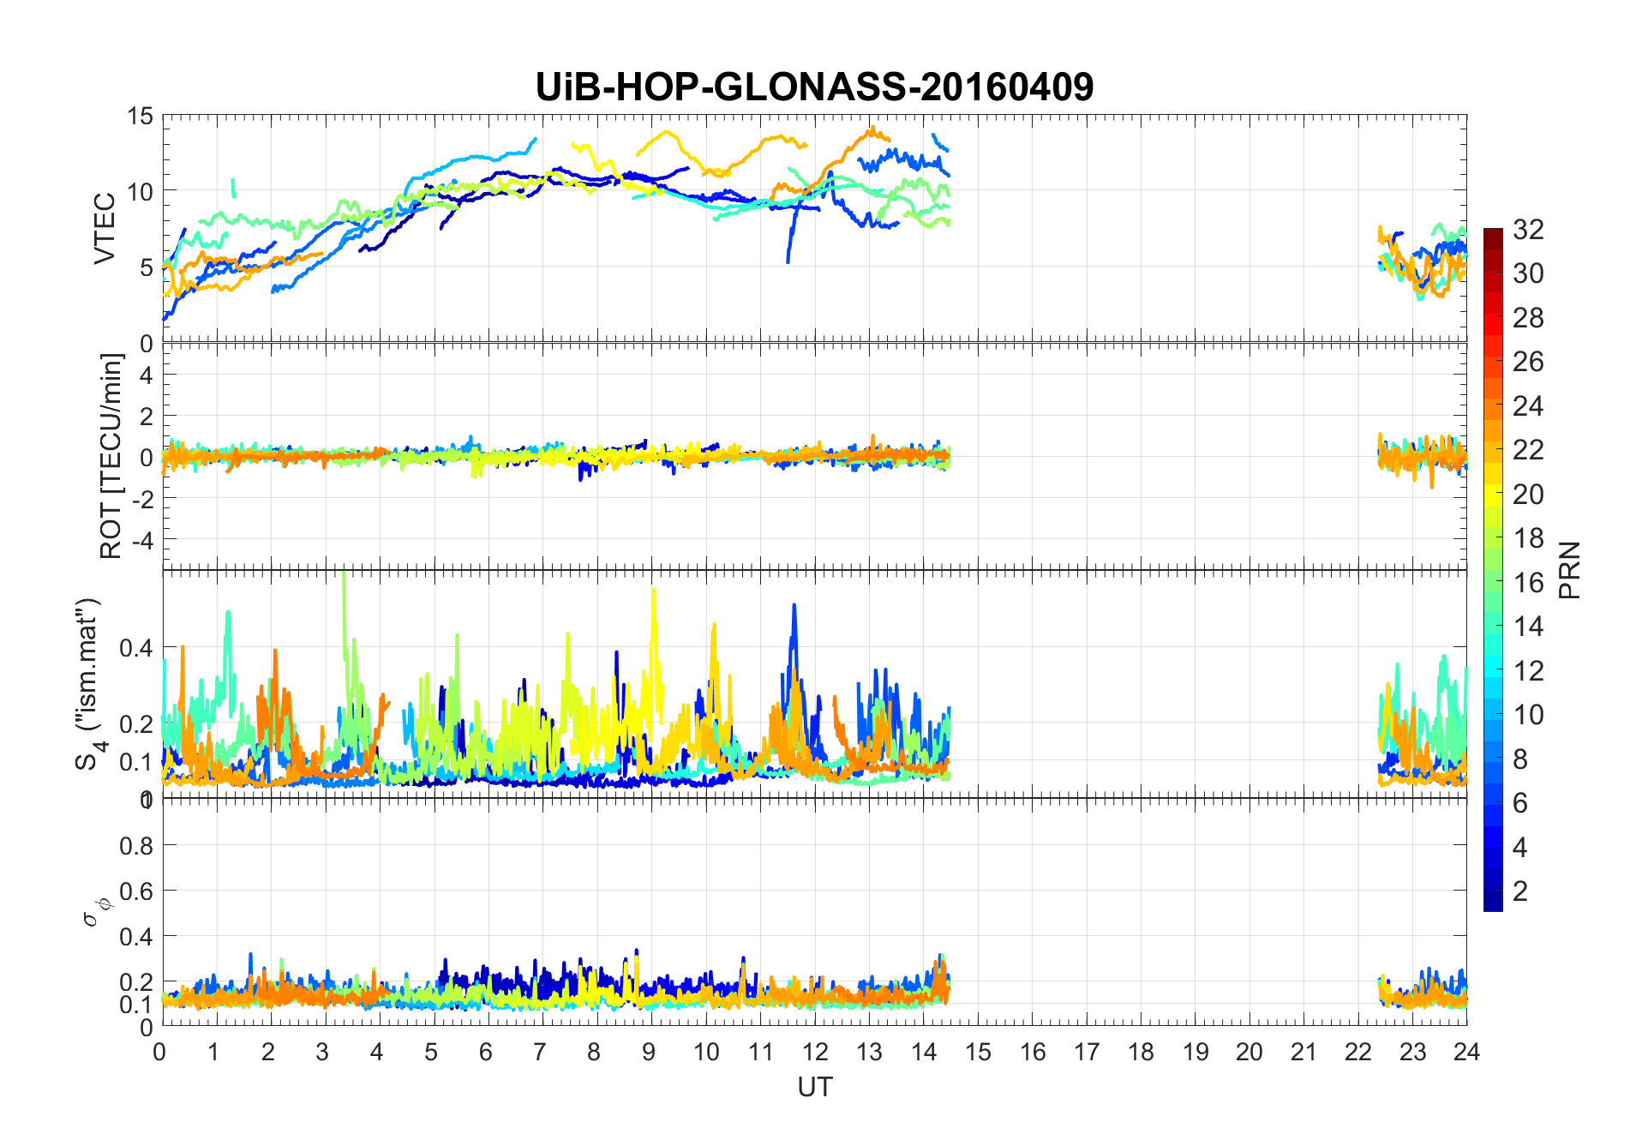Click colorbar tick label 2
The width and height of the screenshot is (1630, 1140).
tap(1520, 891)
